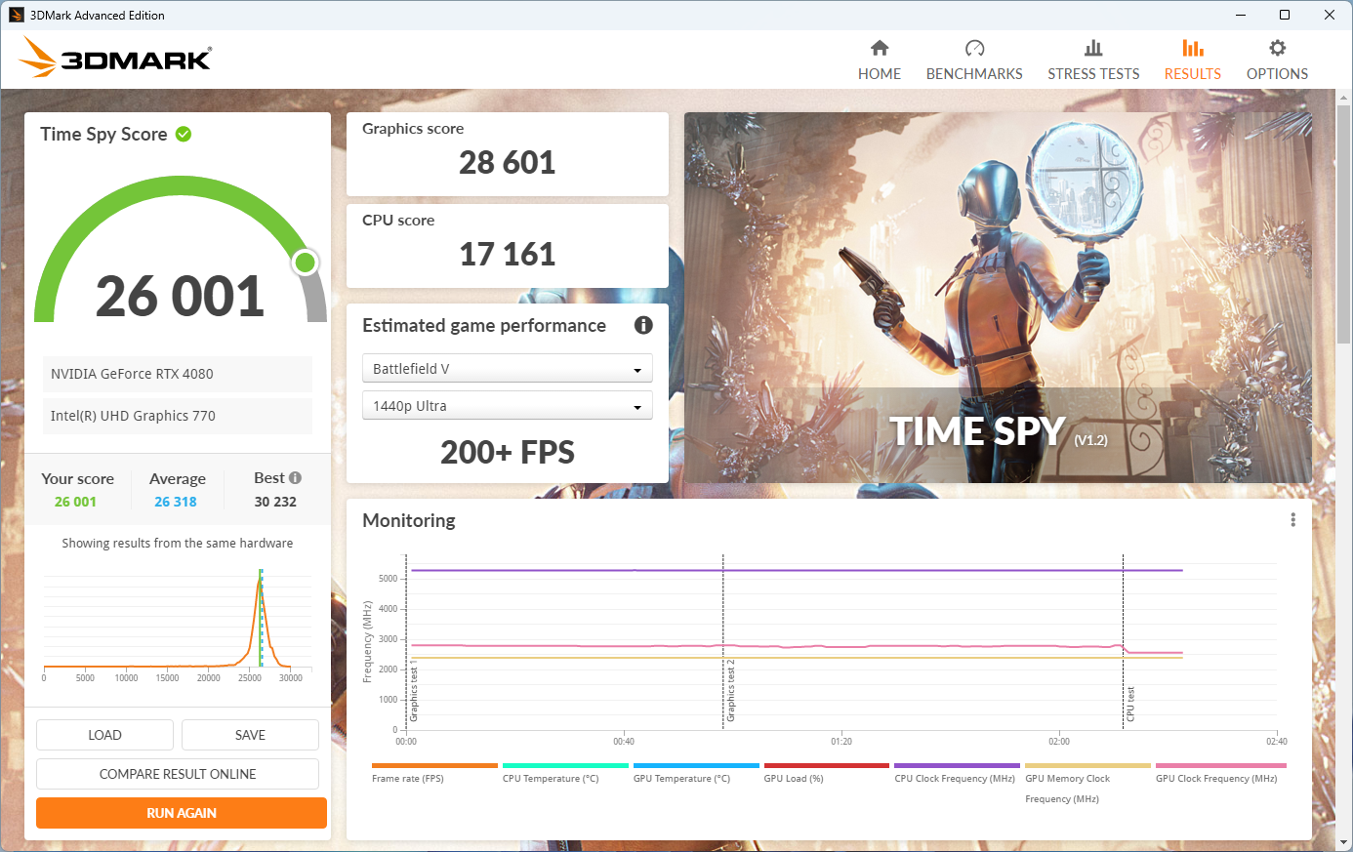This screenshot has width=1353, height=852.
Task: Toggle CPU Clock Frequency legend swatch
Action: coord(957,766)
